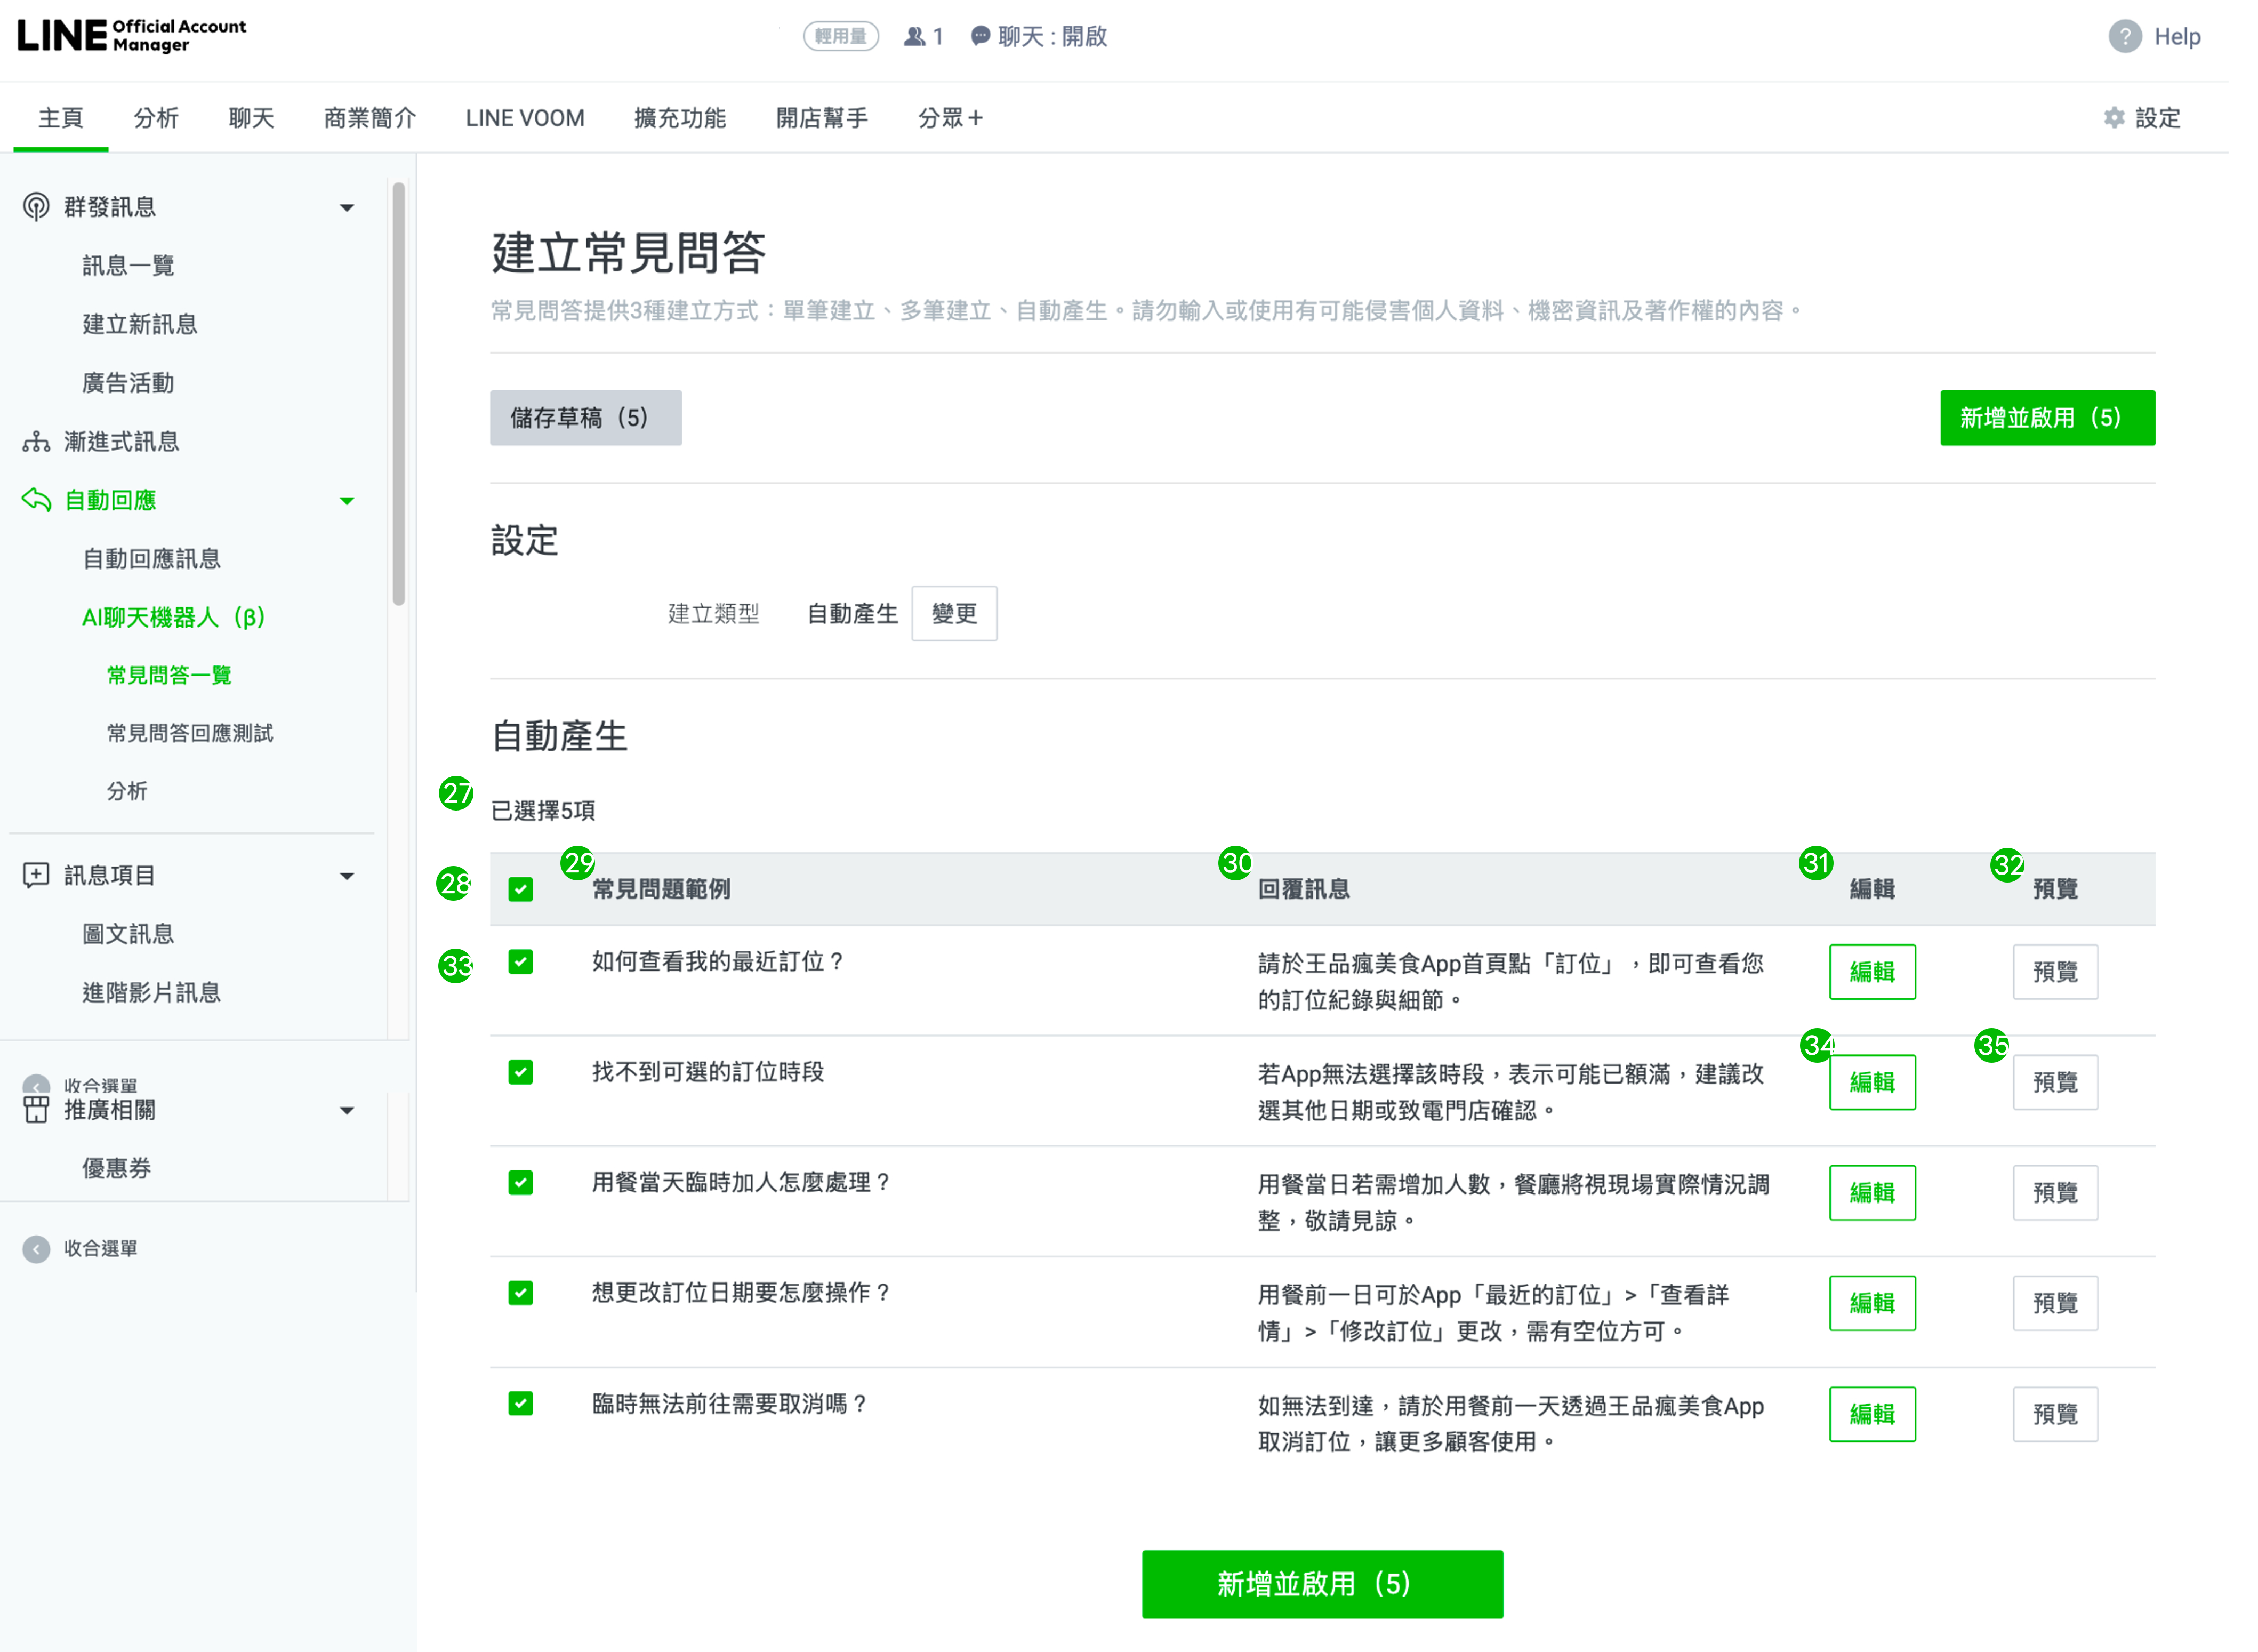
Task: Click the collapse menu (收合選單) chevron icon
Action: (x=36, y=1249)
